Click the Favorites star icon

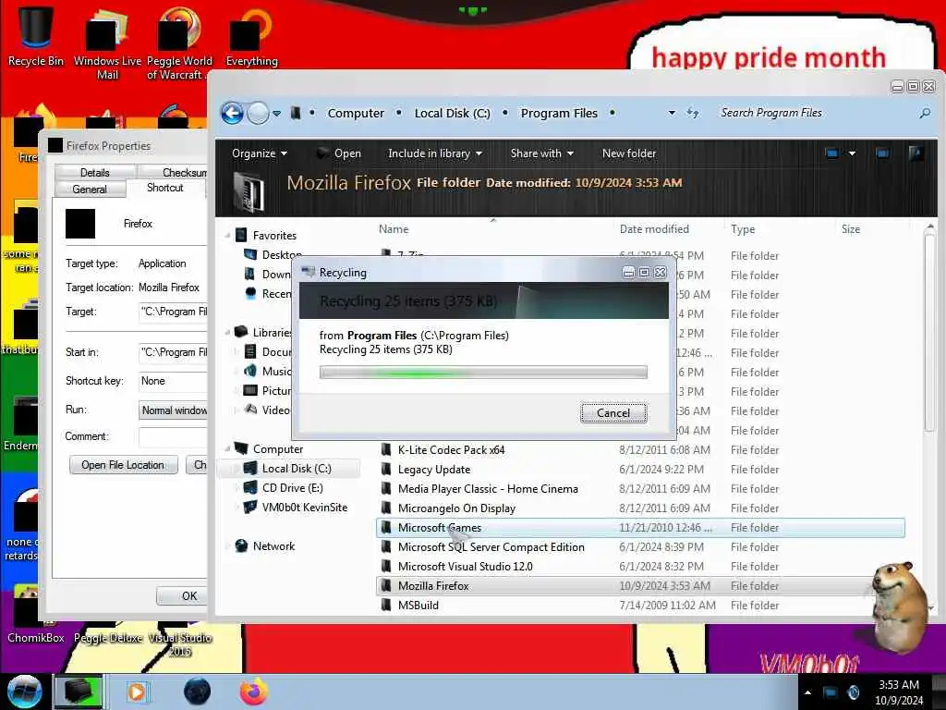[x=241, y=235]
